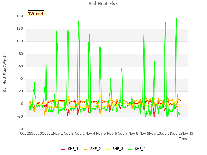207x155 pixels.
Task: Click the 80 y-axis tick label
Action: pos(21,54)
